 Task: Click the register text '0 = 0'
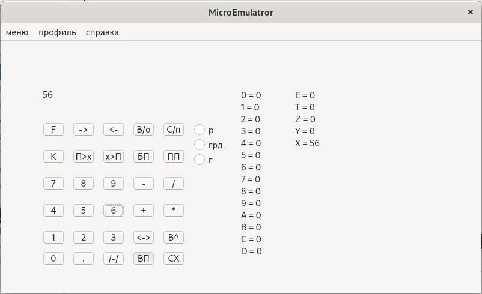[x=251, y=95]
